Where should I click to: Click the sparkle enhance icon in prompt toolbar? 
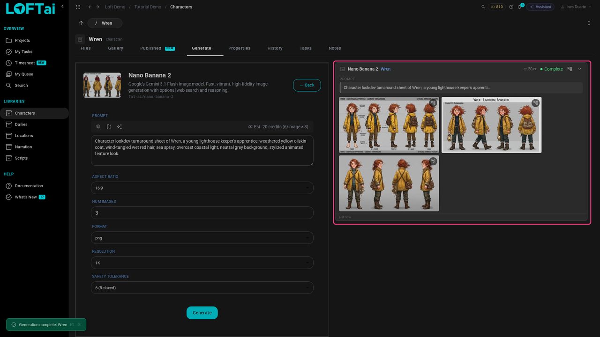120,126
